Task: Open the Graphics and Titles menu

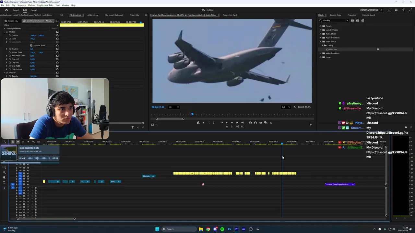Action: pos(45,5)
